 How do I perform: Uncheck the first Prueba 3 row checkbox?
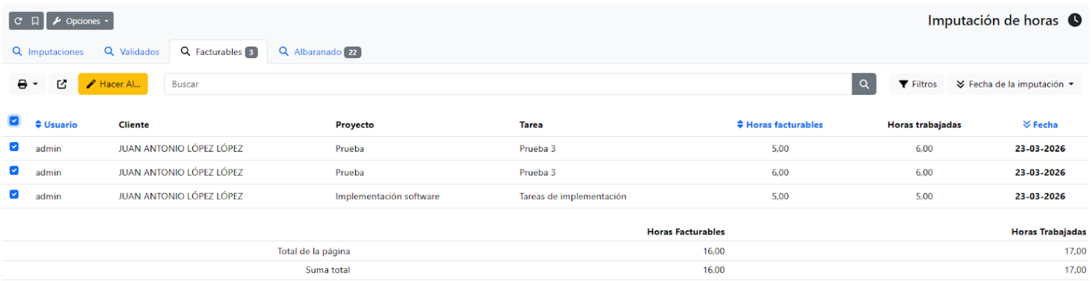(14, 147)
